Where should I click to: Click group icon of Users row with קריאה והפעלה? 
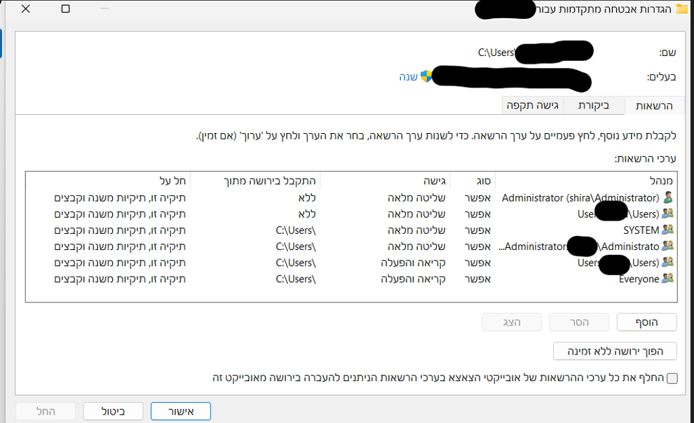[x=667, y=262]
